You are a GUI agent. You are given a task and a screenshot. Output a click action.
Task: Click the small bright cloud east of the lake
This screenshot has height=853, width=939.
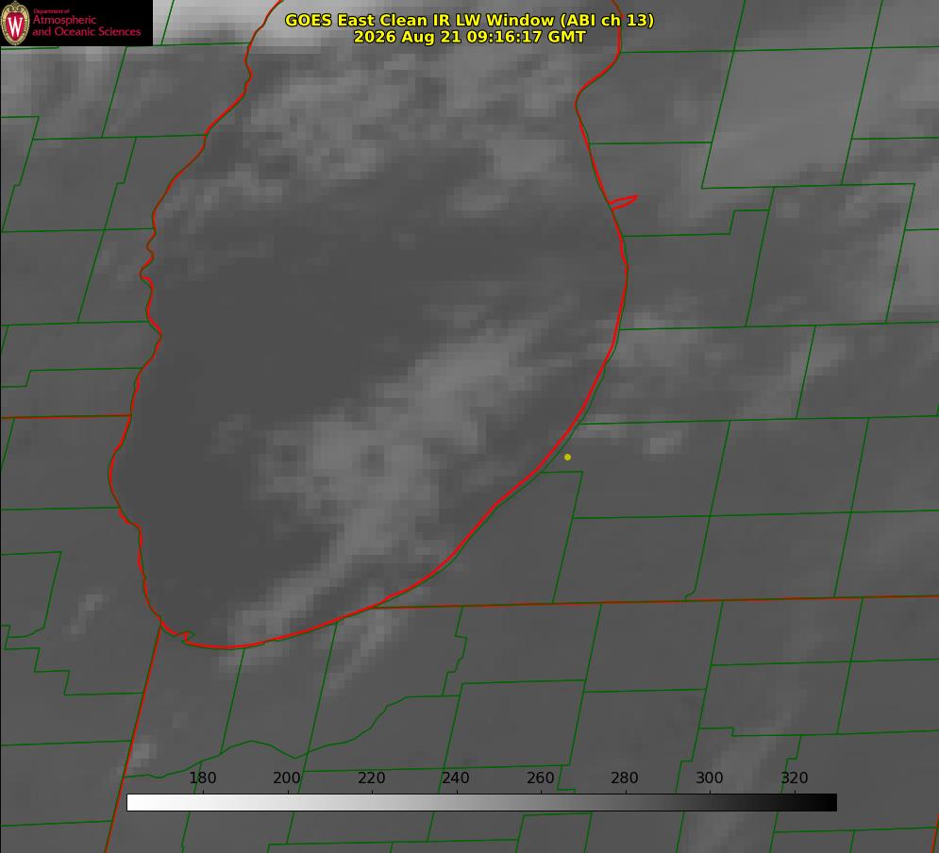coord(662,444)
